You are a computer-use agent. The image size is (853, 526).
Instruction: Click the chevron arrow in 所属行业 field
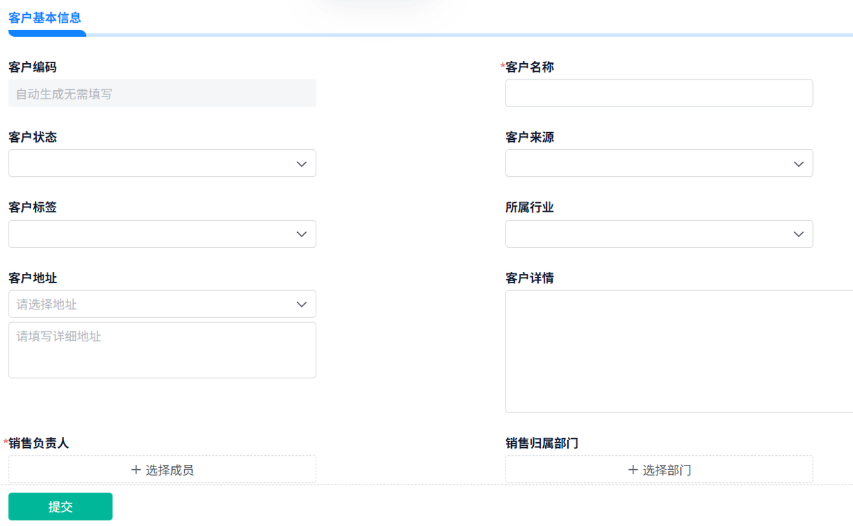[798, 234]
